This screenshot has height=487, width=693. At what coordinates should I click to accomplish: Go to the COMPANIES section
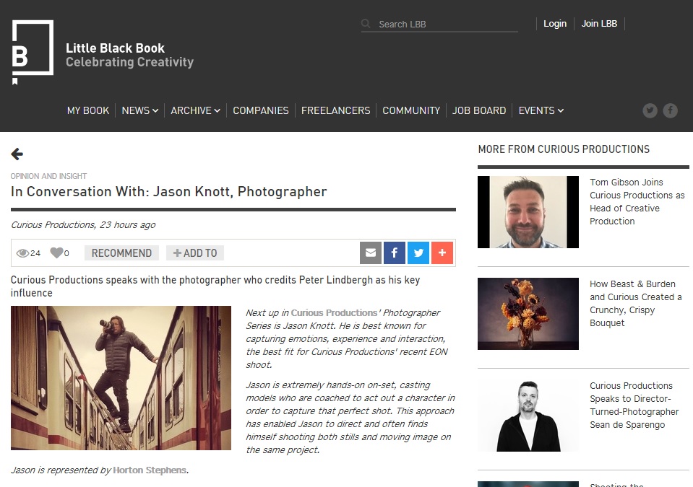click(261, 110)
